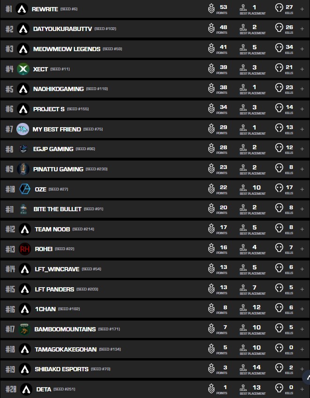Screen dimensions: 310x398
Task: Click the XECT team logo
Action: tap(23, 69)
